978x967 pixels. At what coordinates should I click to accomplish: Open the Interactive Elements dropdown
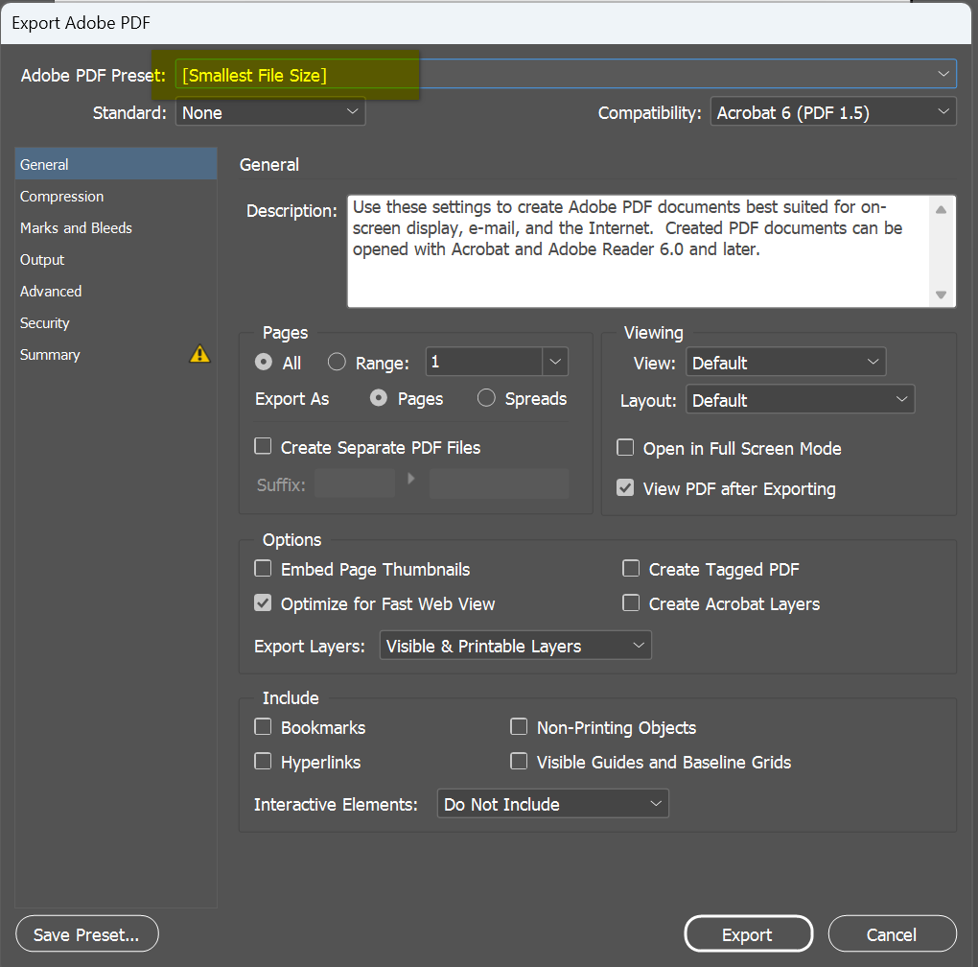point(551,804)
